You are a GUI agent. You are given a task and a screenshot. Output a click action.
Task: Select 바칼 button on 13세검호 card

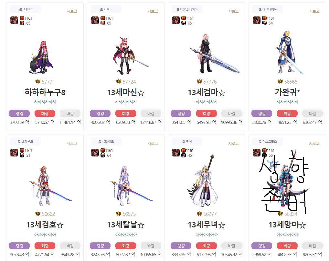[x=70, y=246]
